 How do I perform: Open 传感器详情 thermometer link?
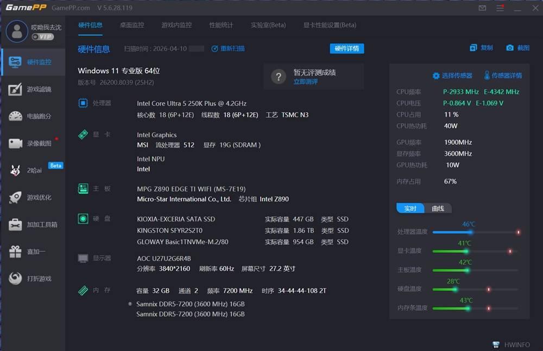[x=503, y=75]
